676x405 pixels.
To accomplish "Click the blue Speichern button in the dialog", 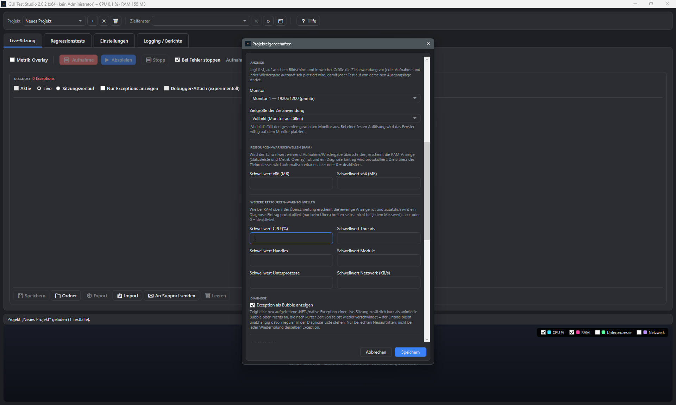I will 411,352.
